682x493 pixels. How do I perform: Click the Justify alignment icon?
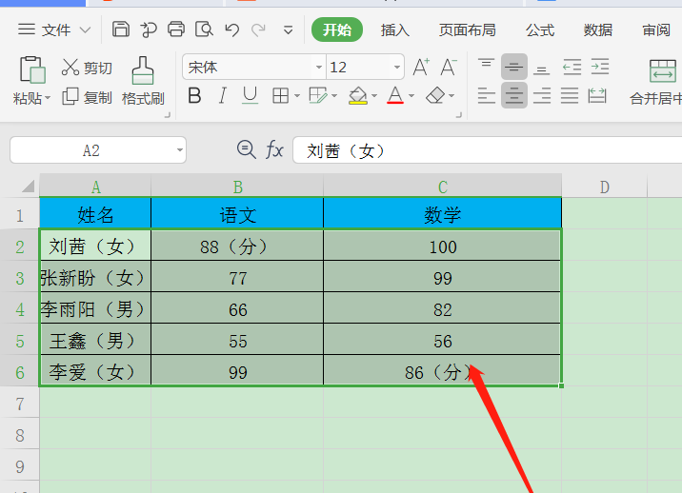(570, 95)
